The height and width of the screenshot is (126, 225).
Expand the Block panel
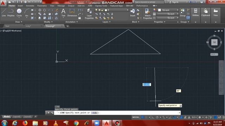[x=136, y=22]
